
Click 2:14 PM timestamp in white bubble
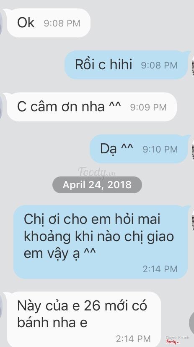tap(133, 339)
